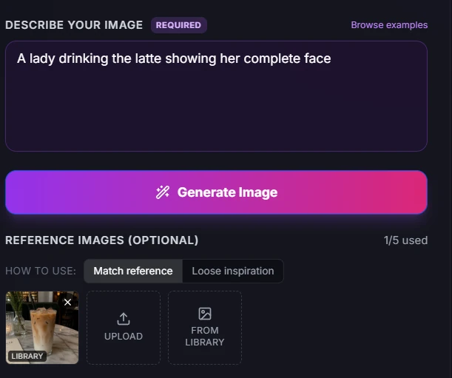Open the Browse examples link
Viewport: 452px width, 378px height.
[389, 25]
